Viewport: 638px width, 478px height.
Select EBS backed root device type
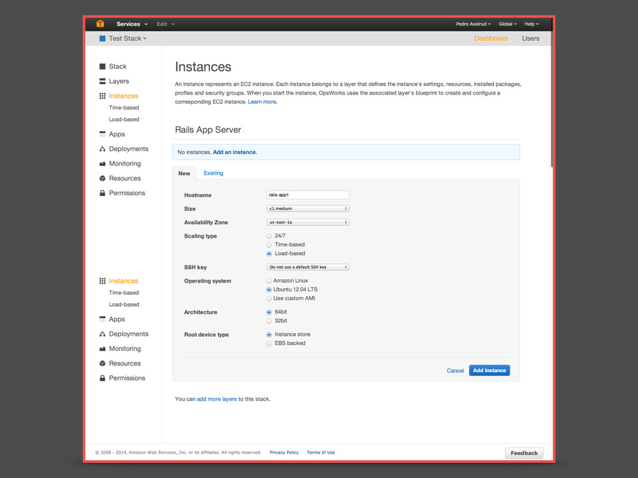269,344
